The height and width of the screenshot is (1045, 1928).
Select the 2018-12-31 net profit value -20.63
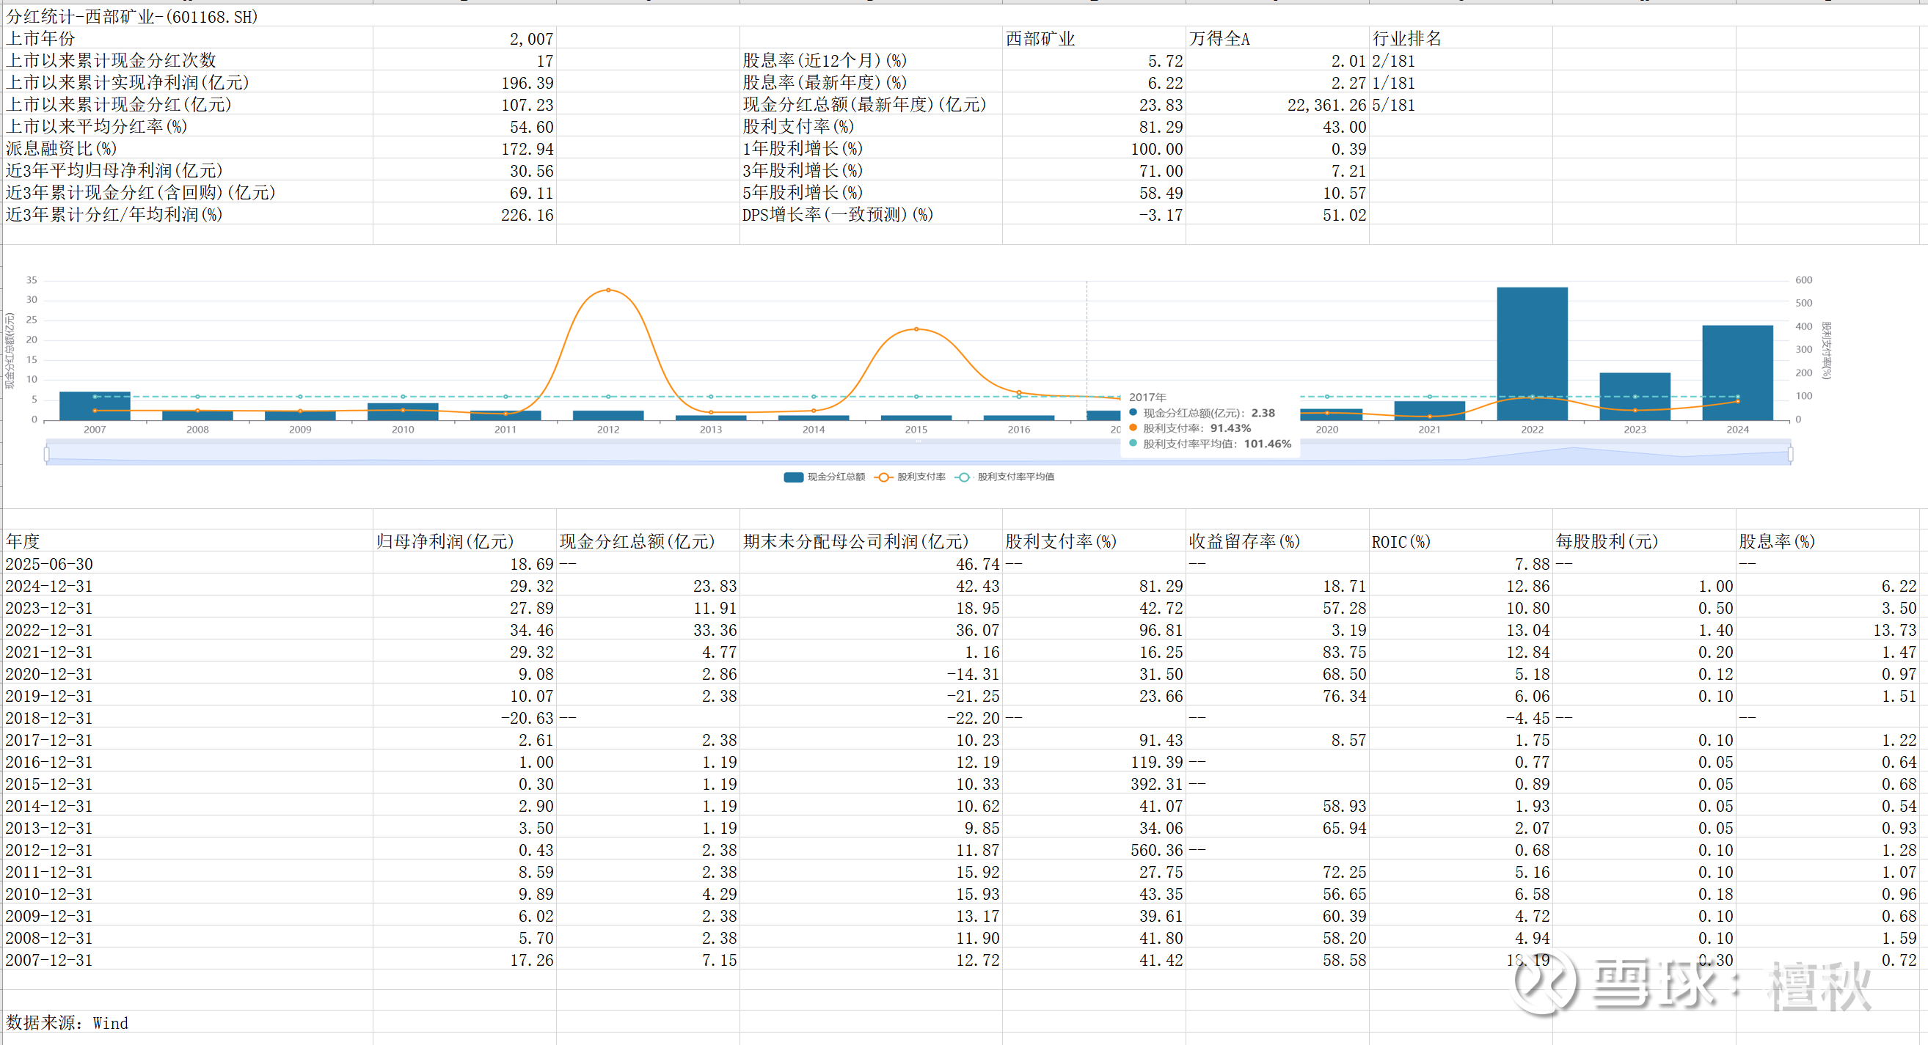pyautogui.click(x=464, y=717)
